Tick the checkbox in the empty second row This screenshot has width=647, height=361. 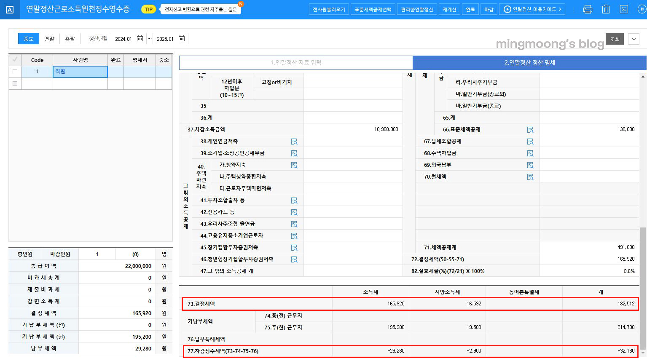[x=15, y=83]
